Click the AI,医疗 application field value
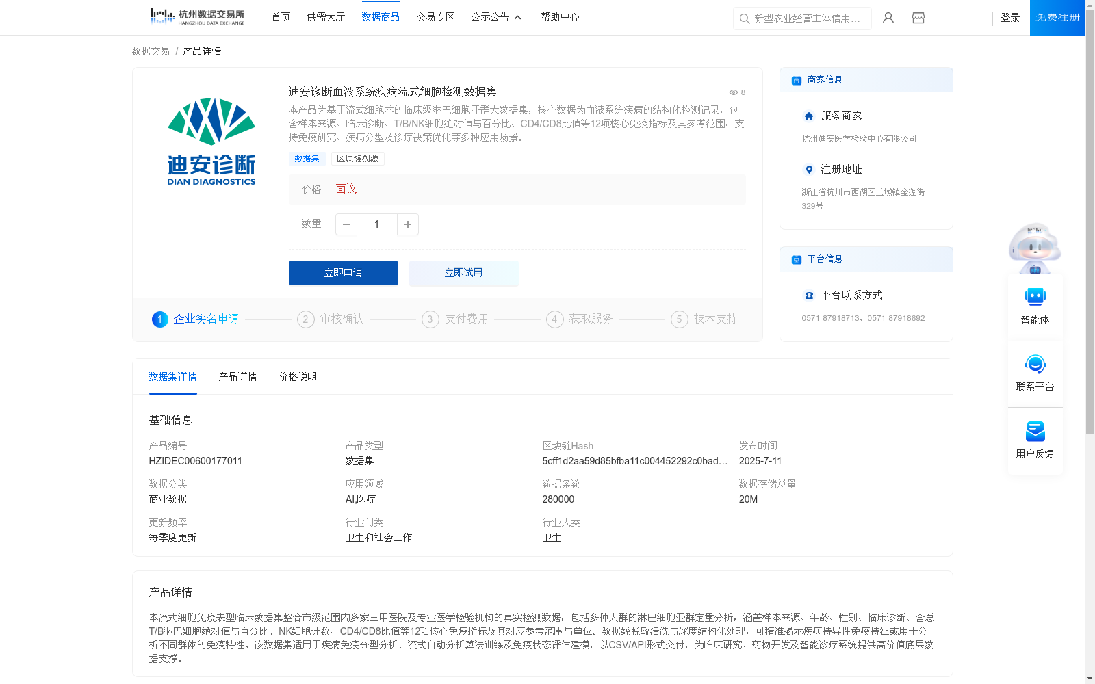Screen dimensions: 1095x684 pyautogui.click(x=361, y=499)
